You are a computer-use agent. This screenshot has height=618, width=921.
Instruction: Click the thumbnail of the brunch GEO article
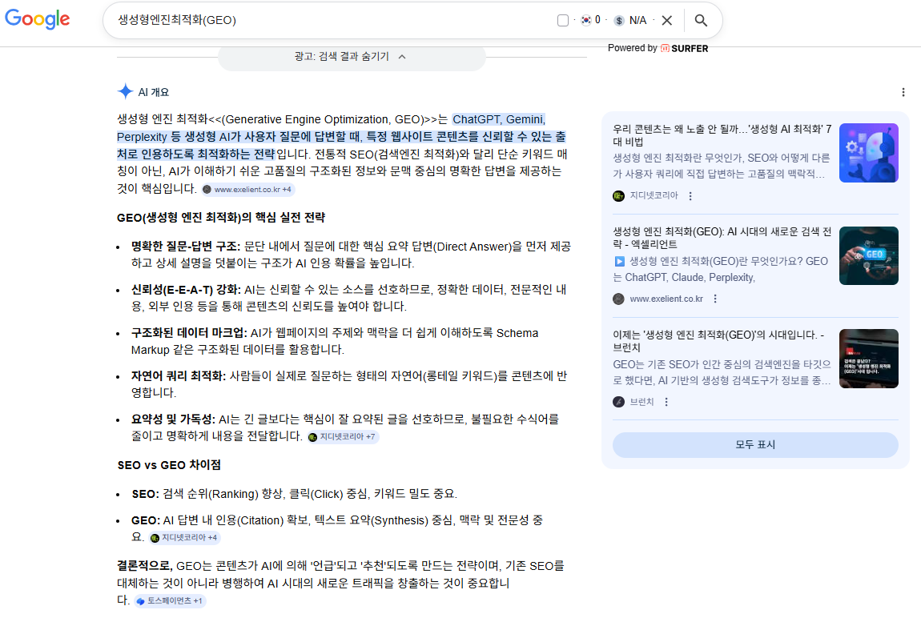(868, 358)
